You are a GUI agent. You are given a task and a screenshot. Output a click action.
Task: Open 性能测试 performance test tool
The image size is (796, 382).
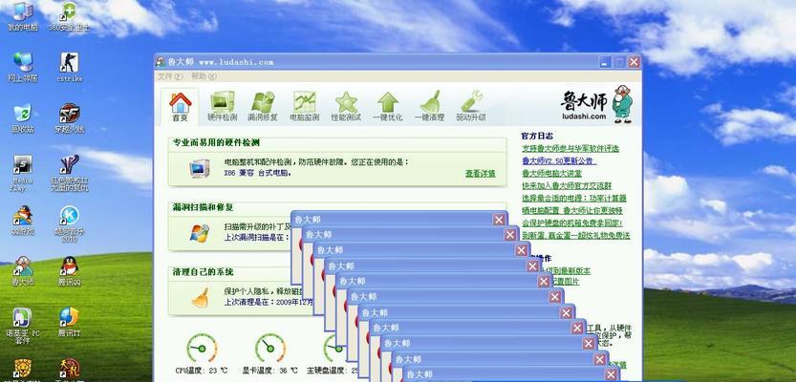click(x=346, y=107)
